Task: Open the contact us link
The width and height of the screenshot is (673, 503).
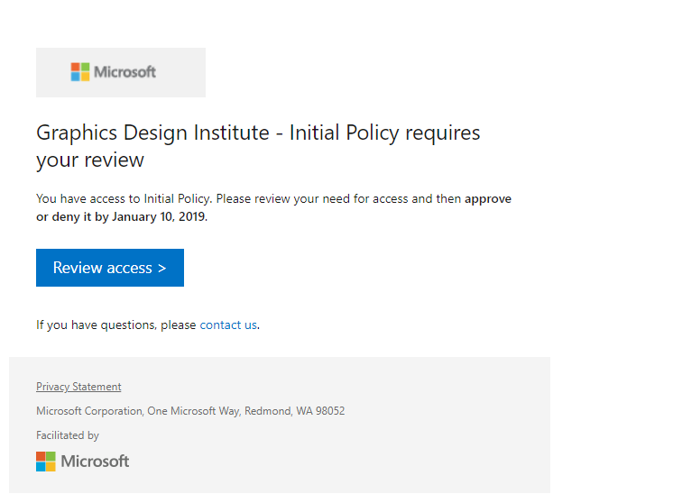Action: [228, 325]
